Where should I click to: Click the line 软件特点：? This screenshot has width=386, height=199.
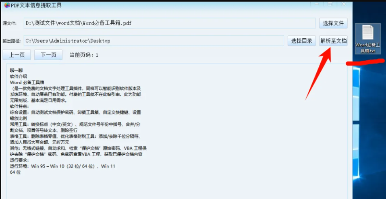(19, 106)
